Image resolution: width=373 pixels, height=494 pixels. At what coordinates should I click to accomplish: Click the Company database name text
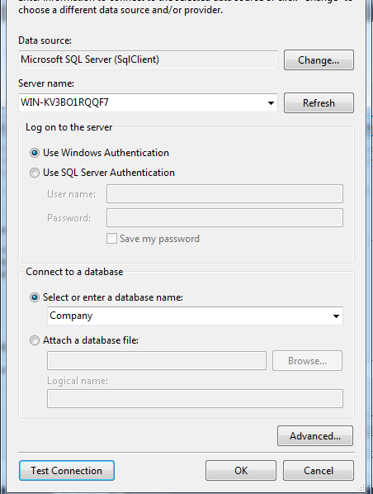(71, 316)
